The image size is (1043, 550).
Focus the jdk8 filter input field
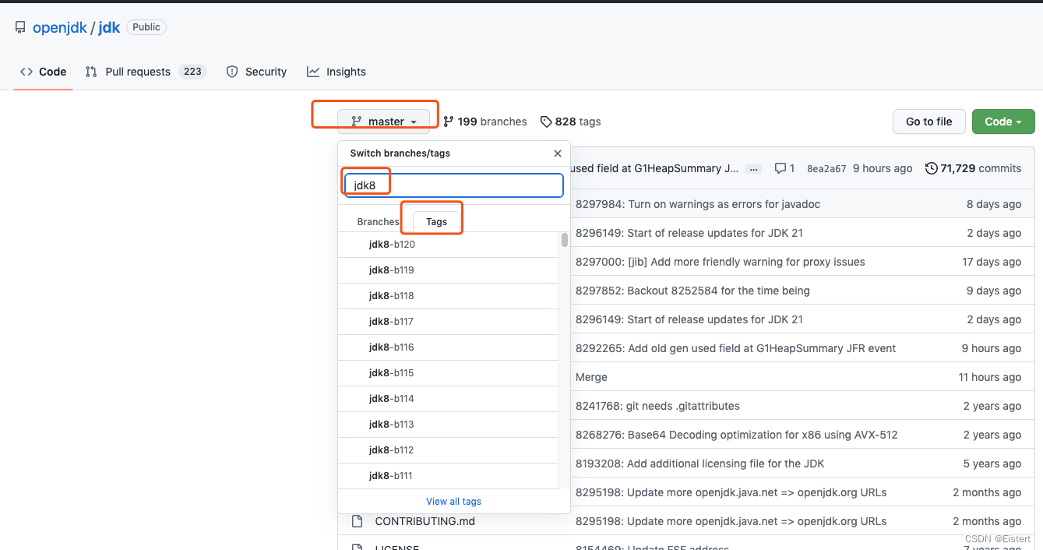453,185
